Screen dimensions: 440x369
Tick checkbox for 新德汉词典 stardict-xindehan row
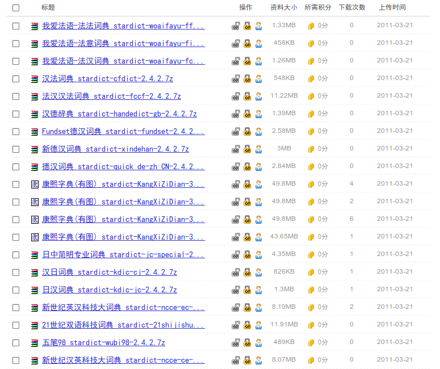click(16, 149)
